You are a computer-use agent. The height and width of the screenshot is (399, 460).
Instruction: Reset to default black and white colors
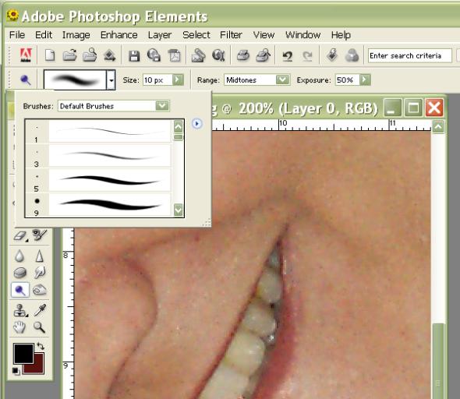point(16,372)
